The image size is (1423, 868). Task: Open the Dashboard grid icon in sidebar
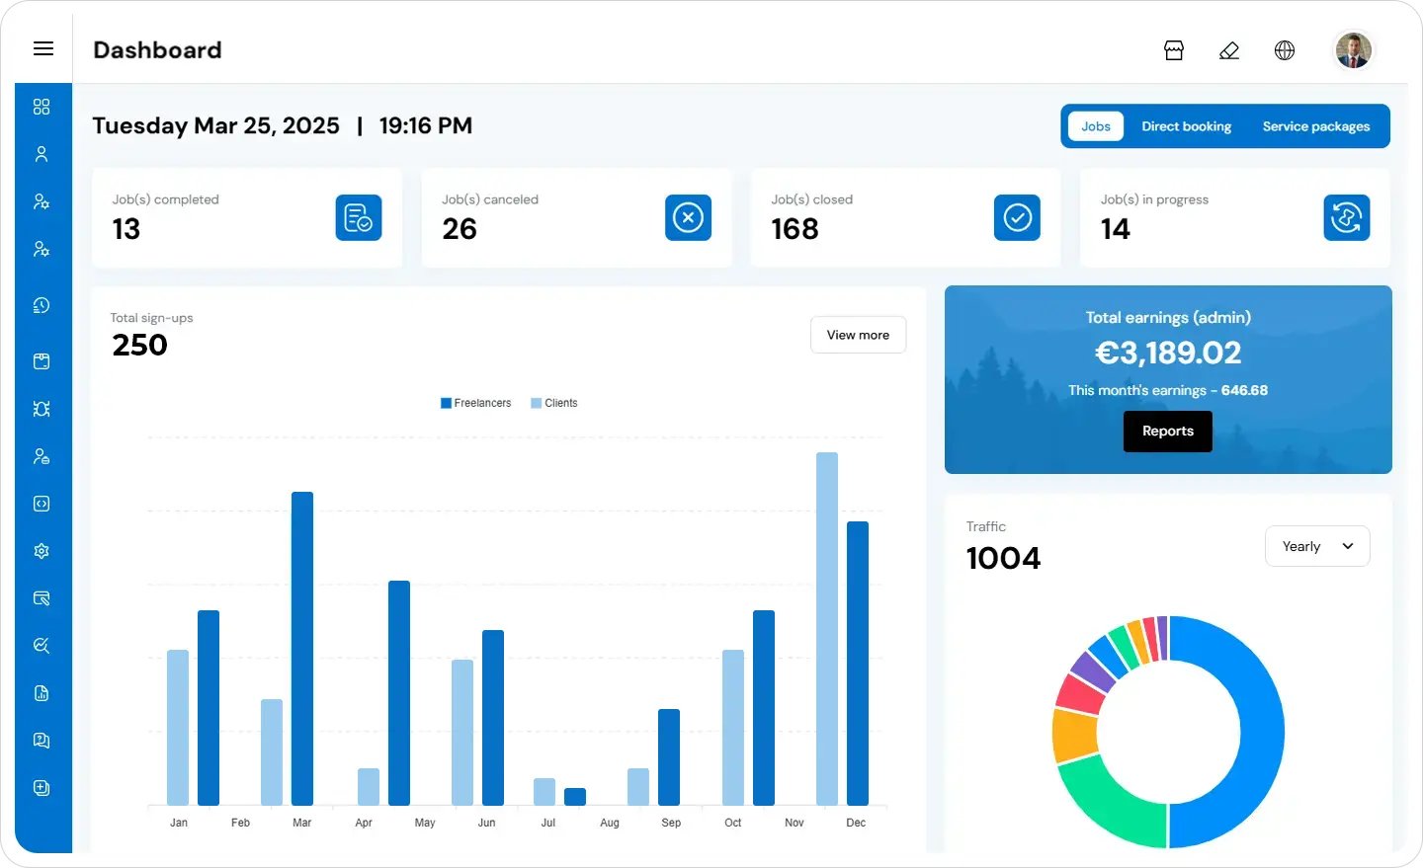click(x=42, y=106)
